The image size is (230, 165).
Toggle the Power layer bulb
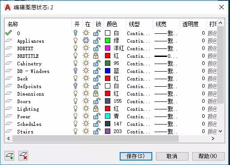click(x=75, y=116)
